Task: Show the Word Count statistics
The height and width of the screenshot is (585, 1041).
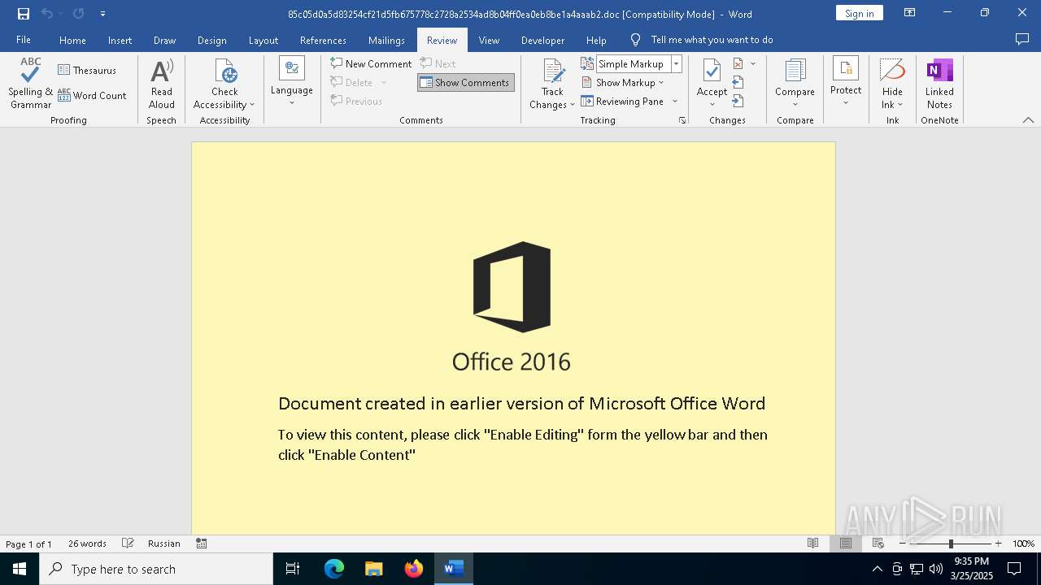Action: pos(92,95)
